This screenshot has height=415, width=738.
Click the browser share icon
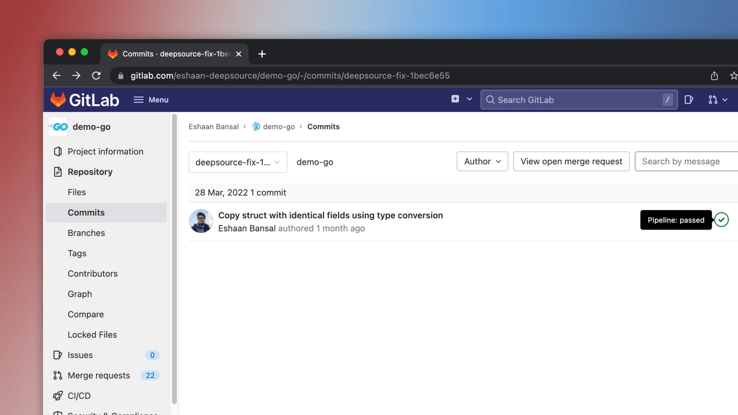[714, 75]
